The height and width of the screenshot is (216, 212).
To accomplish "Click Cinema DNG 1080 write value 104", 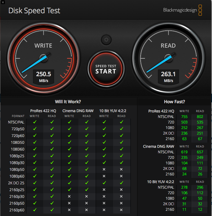I will coord(184,163).
